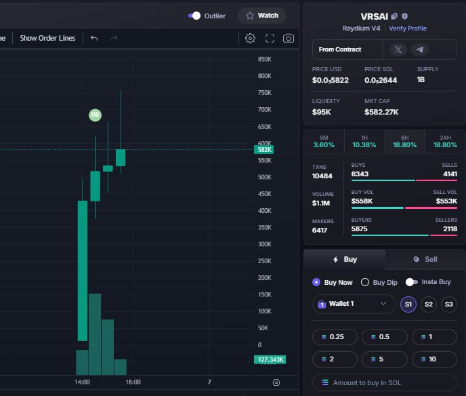Viewport: 466px width, 396px height.
Task: Click the Buy Vol value $558K
Action: pos(362,201)
